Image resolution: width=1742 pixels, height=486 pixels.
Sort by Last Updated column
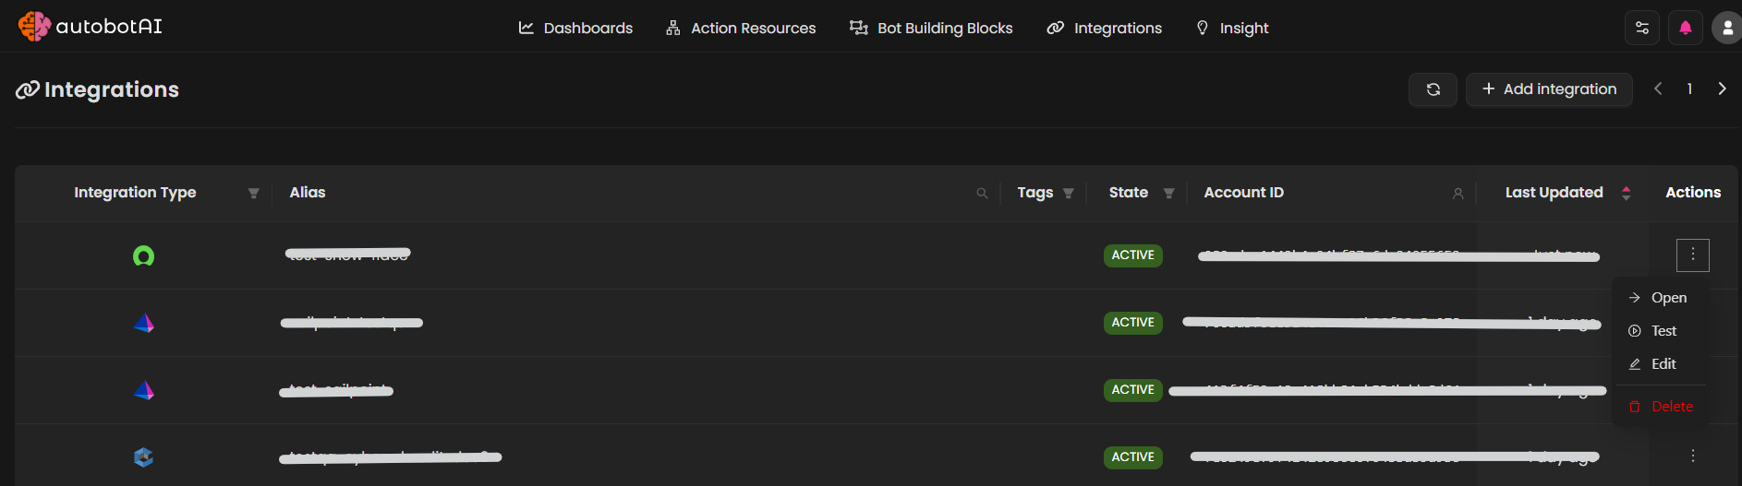[x=1626, y=193]
